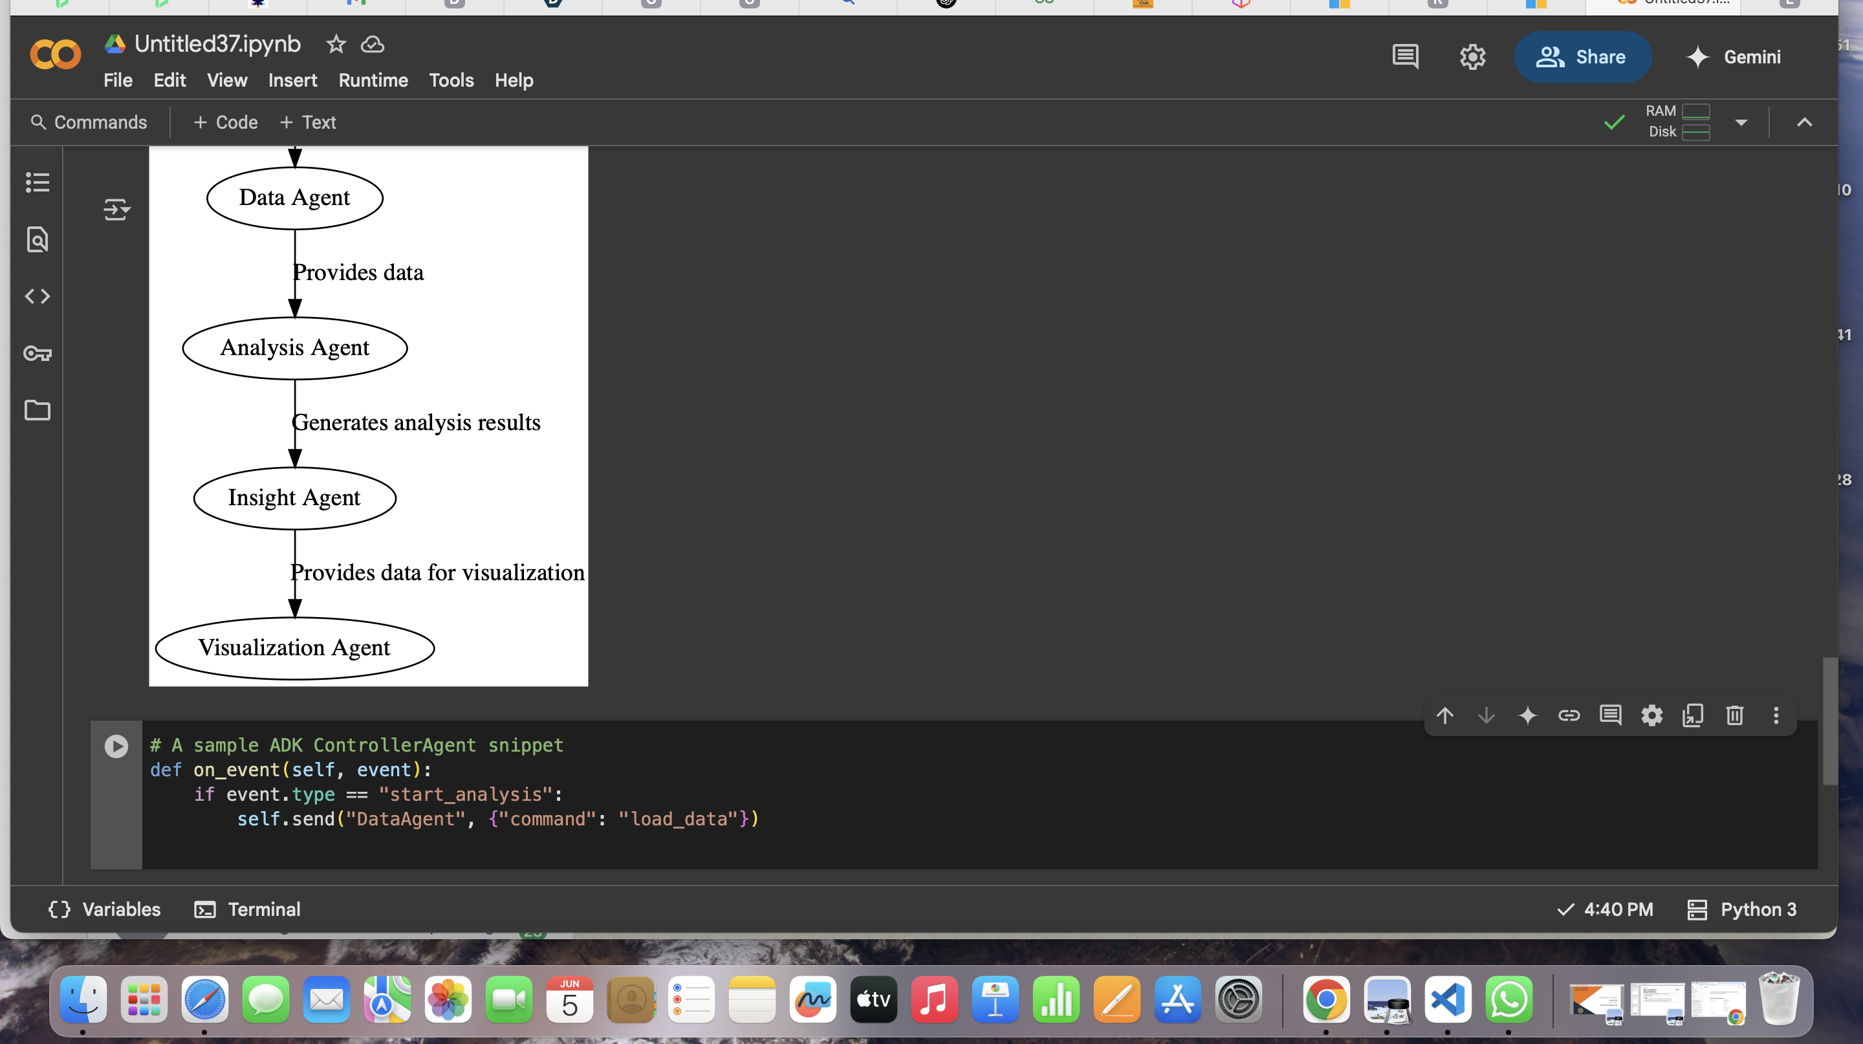The height and width of the screenshot is (1044, 1863).
Task: Open cell editor settings gear icon
Action: pyautogui.click(x=1651, y=715)
